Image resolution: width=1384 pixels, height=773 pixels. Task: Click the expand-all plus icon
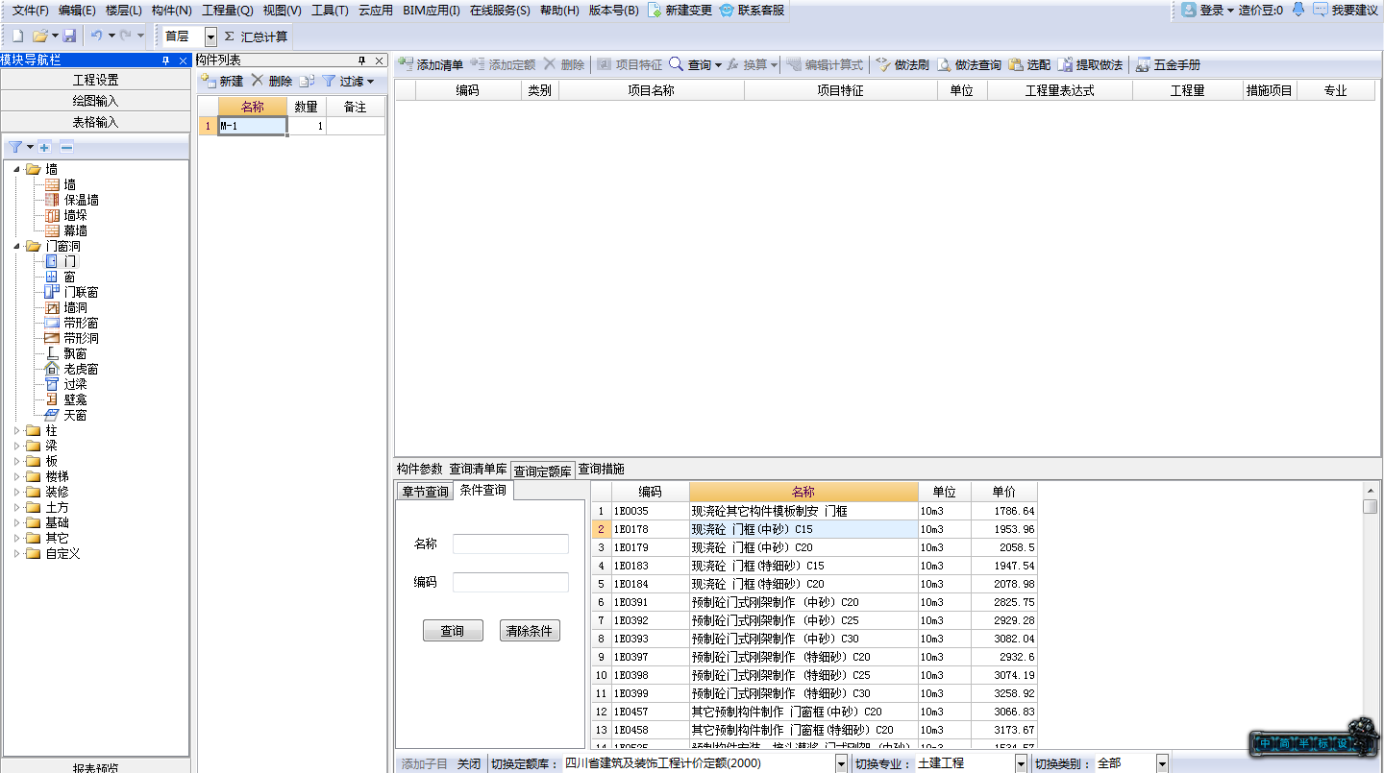point(44,147)
